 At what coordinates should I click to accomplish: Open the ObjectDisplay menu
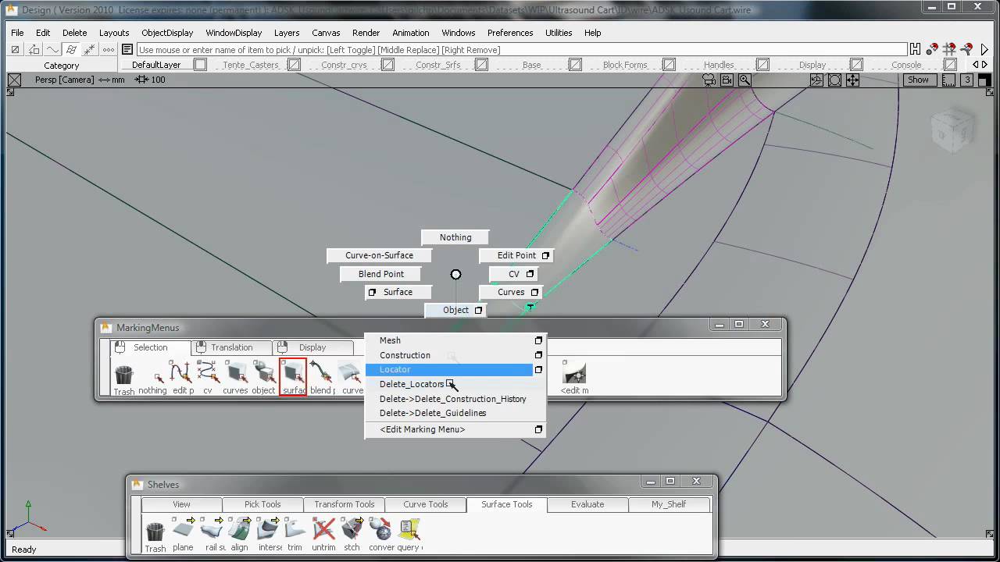(167, 33)
